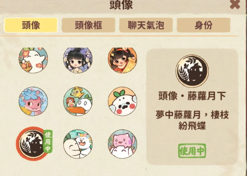Open the 頭像框 tab
The image size is (247, 176).
[x=88, y=25]
